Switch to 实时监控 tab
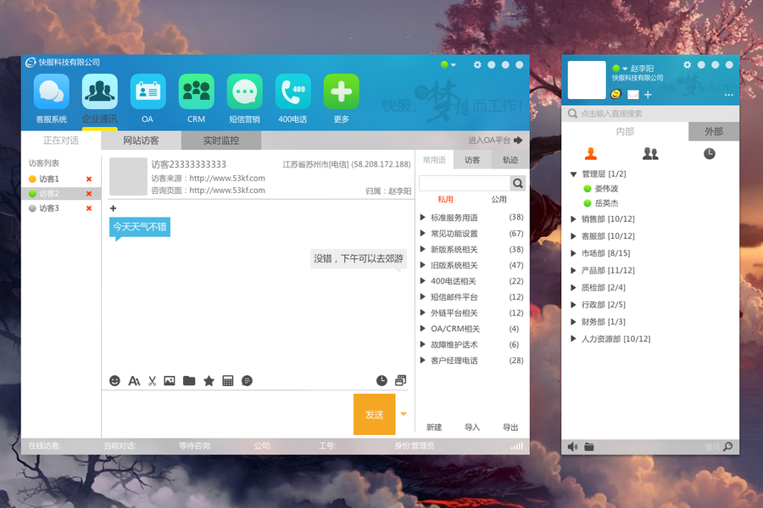This screenshot has width=763, height=508. pos(221,141)
